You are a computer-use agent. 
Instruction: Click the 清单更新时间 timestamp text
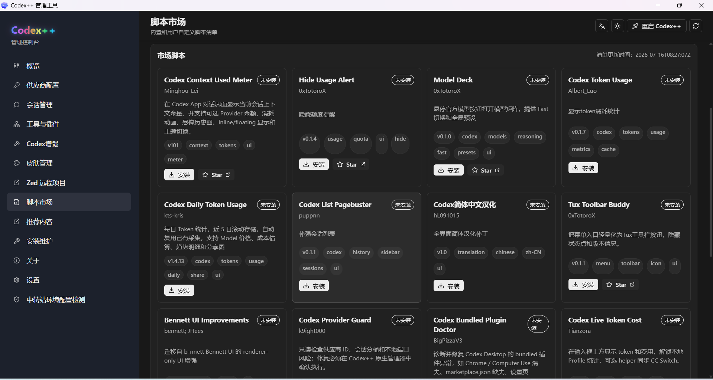pos(643,55)
